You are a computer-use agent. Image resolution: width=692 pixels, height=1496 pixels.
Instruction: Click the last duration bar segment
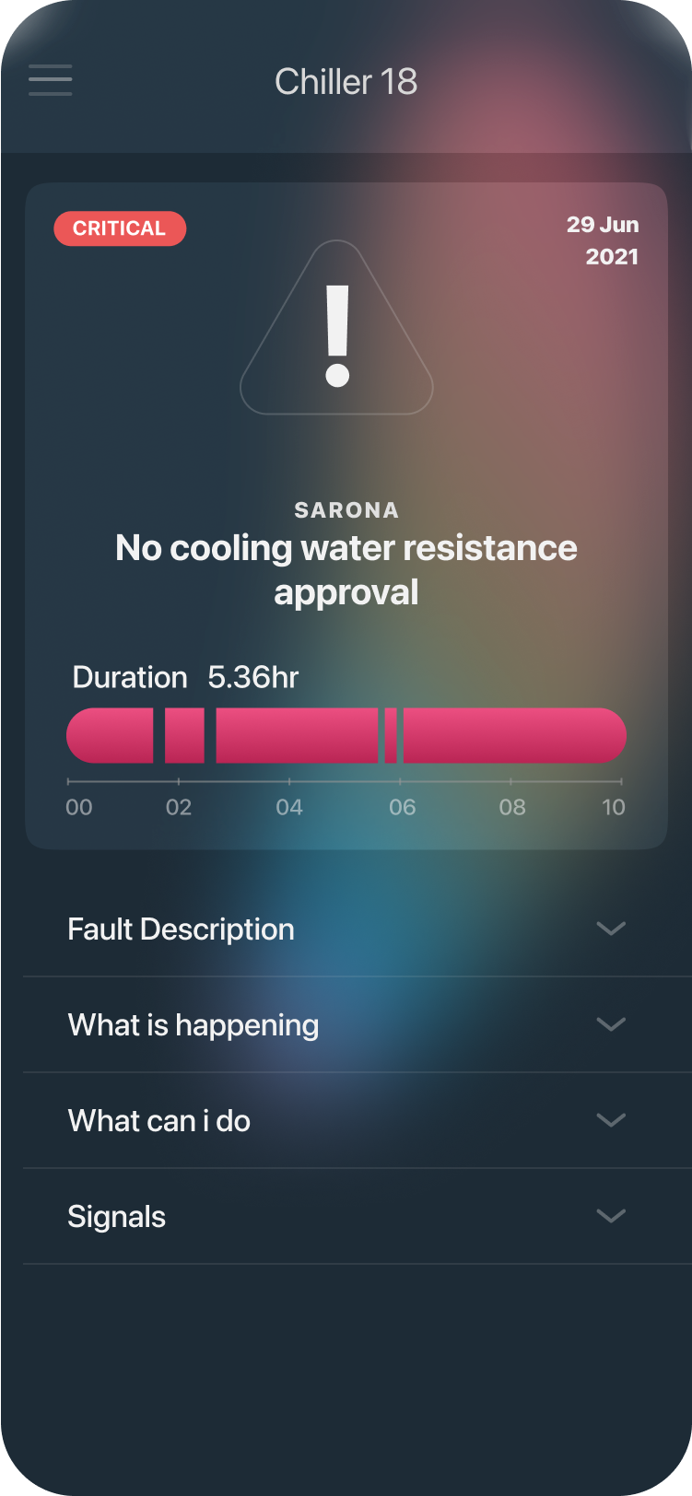coord(514,735)
